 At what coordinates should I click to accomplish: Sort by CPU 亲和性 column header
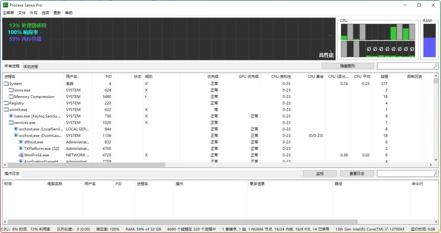coord(276,77)
